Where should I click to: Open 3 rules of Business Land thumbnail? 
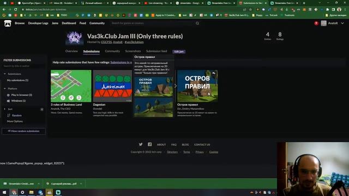coord(71,86)
